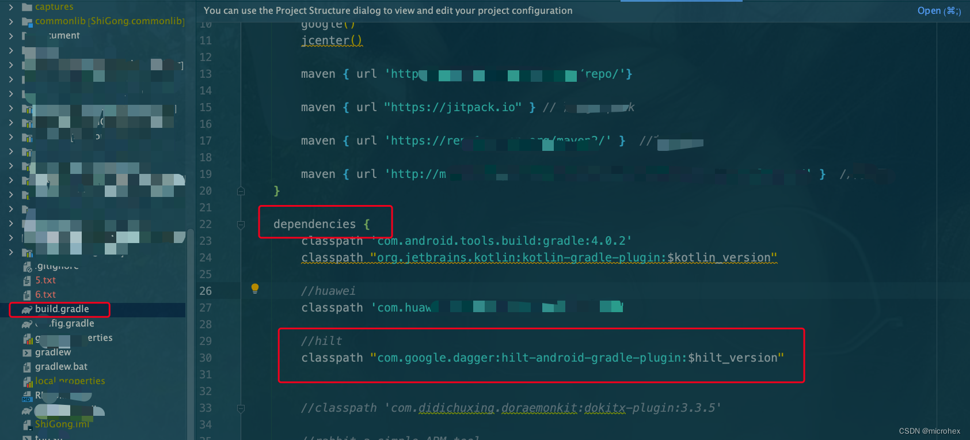Click the maven line ending with repo/
This screenshot has height=440, width=970.
coord(466,74)
